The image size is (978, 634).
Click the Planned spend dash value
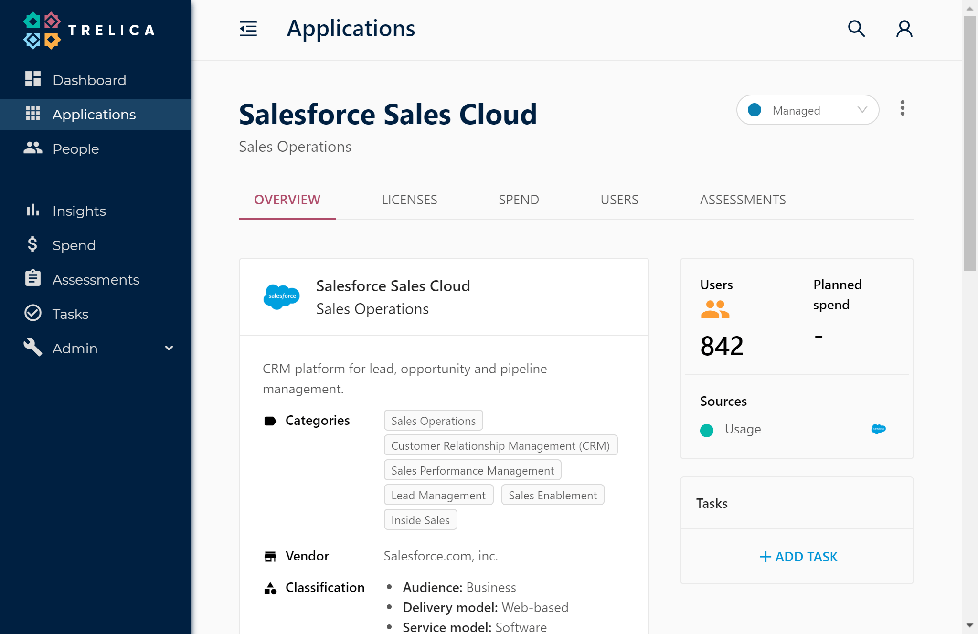819,337
